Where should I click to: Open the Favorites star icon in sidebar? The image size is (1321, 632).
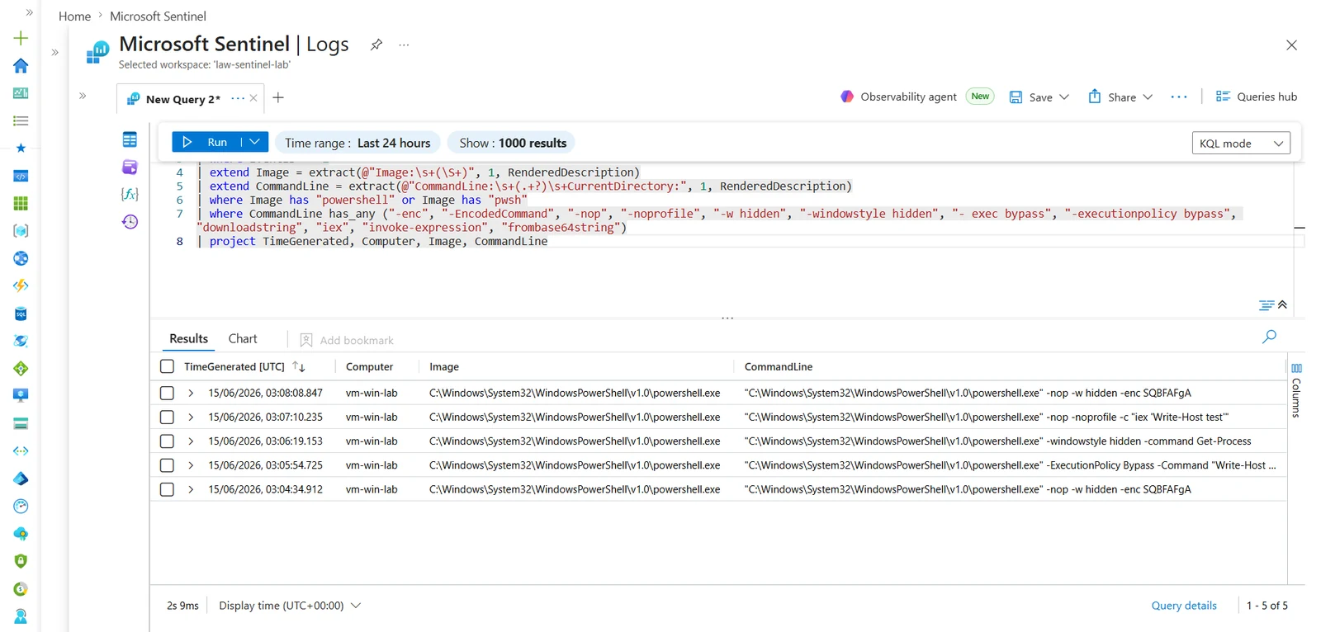(21, 148)
